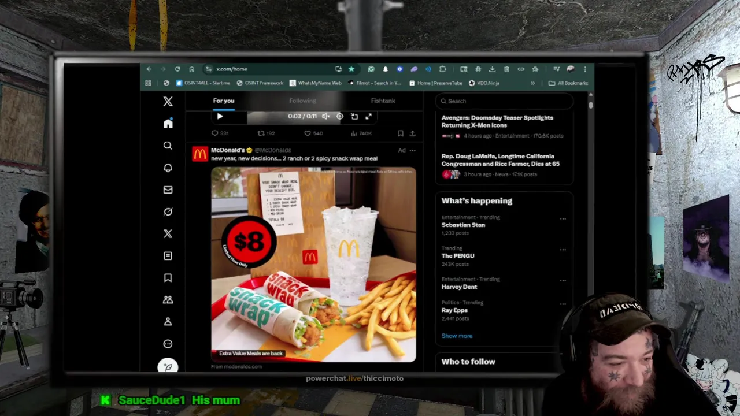Open VDO.Ninja bookmark
740x416 pixels.
484,83
